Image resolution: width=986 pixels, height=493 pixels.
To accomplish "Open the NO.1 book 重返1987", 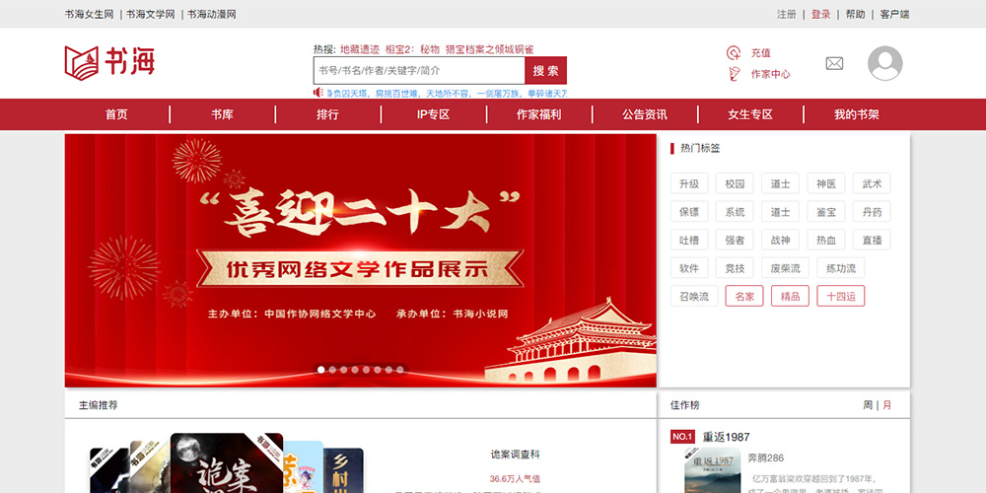I will (x=727, y=437).
